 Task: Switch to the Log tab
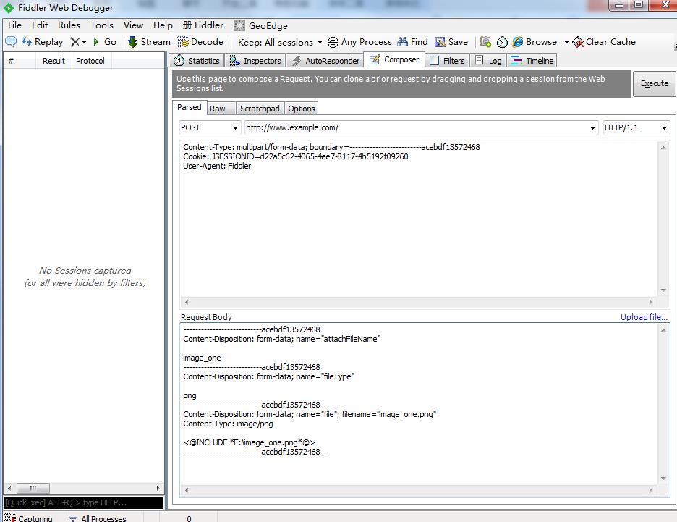[x=488, y=61]
